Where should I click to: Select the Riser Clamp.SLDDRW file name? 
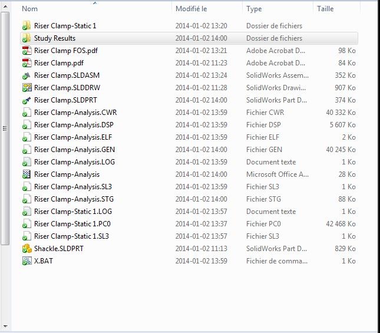(67, 88)
